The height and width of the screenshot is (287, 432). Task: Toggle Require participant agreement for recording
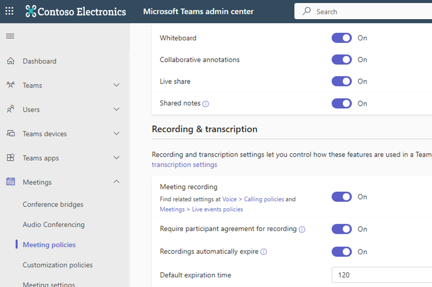(342, 229)
